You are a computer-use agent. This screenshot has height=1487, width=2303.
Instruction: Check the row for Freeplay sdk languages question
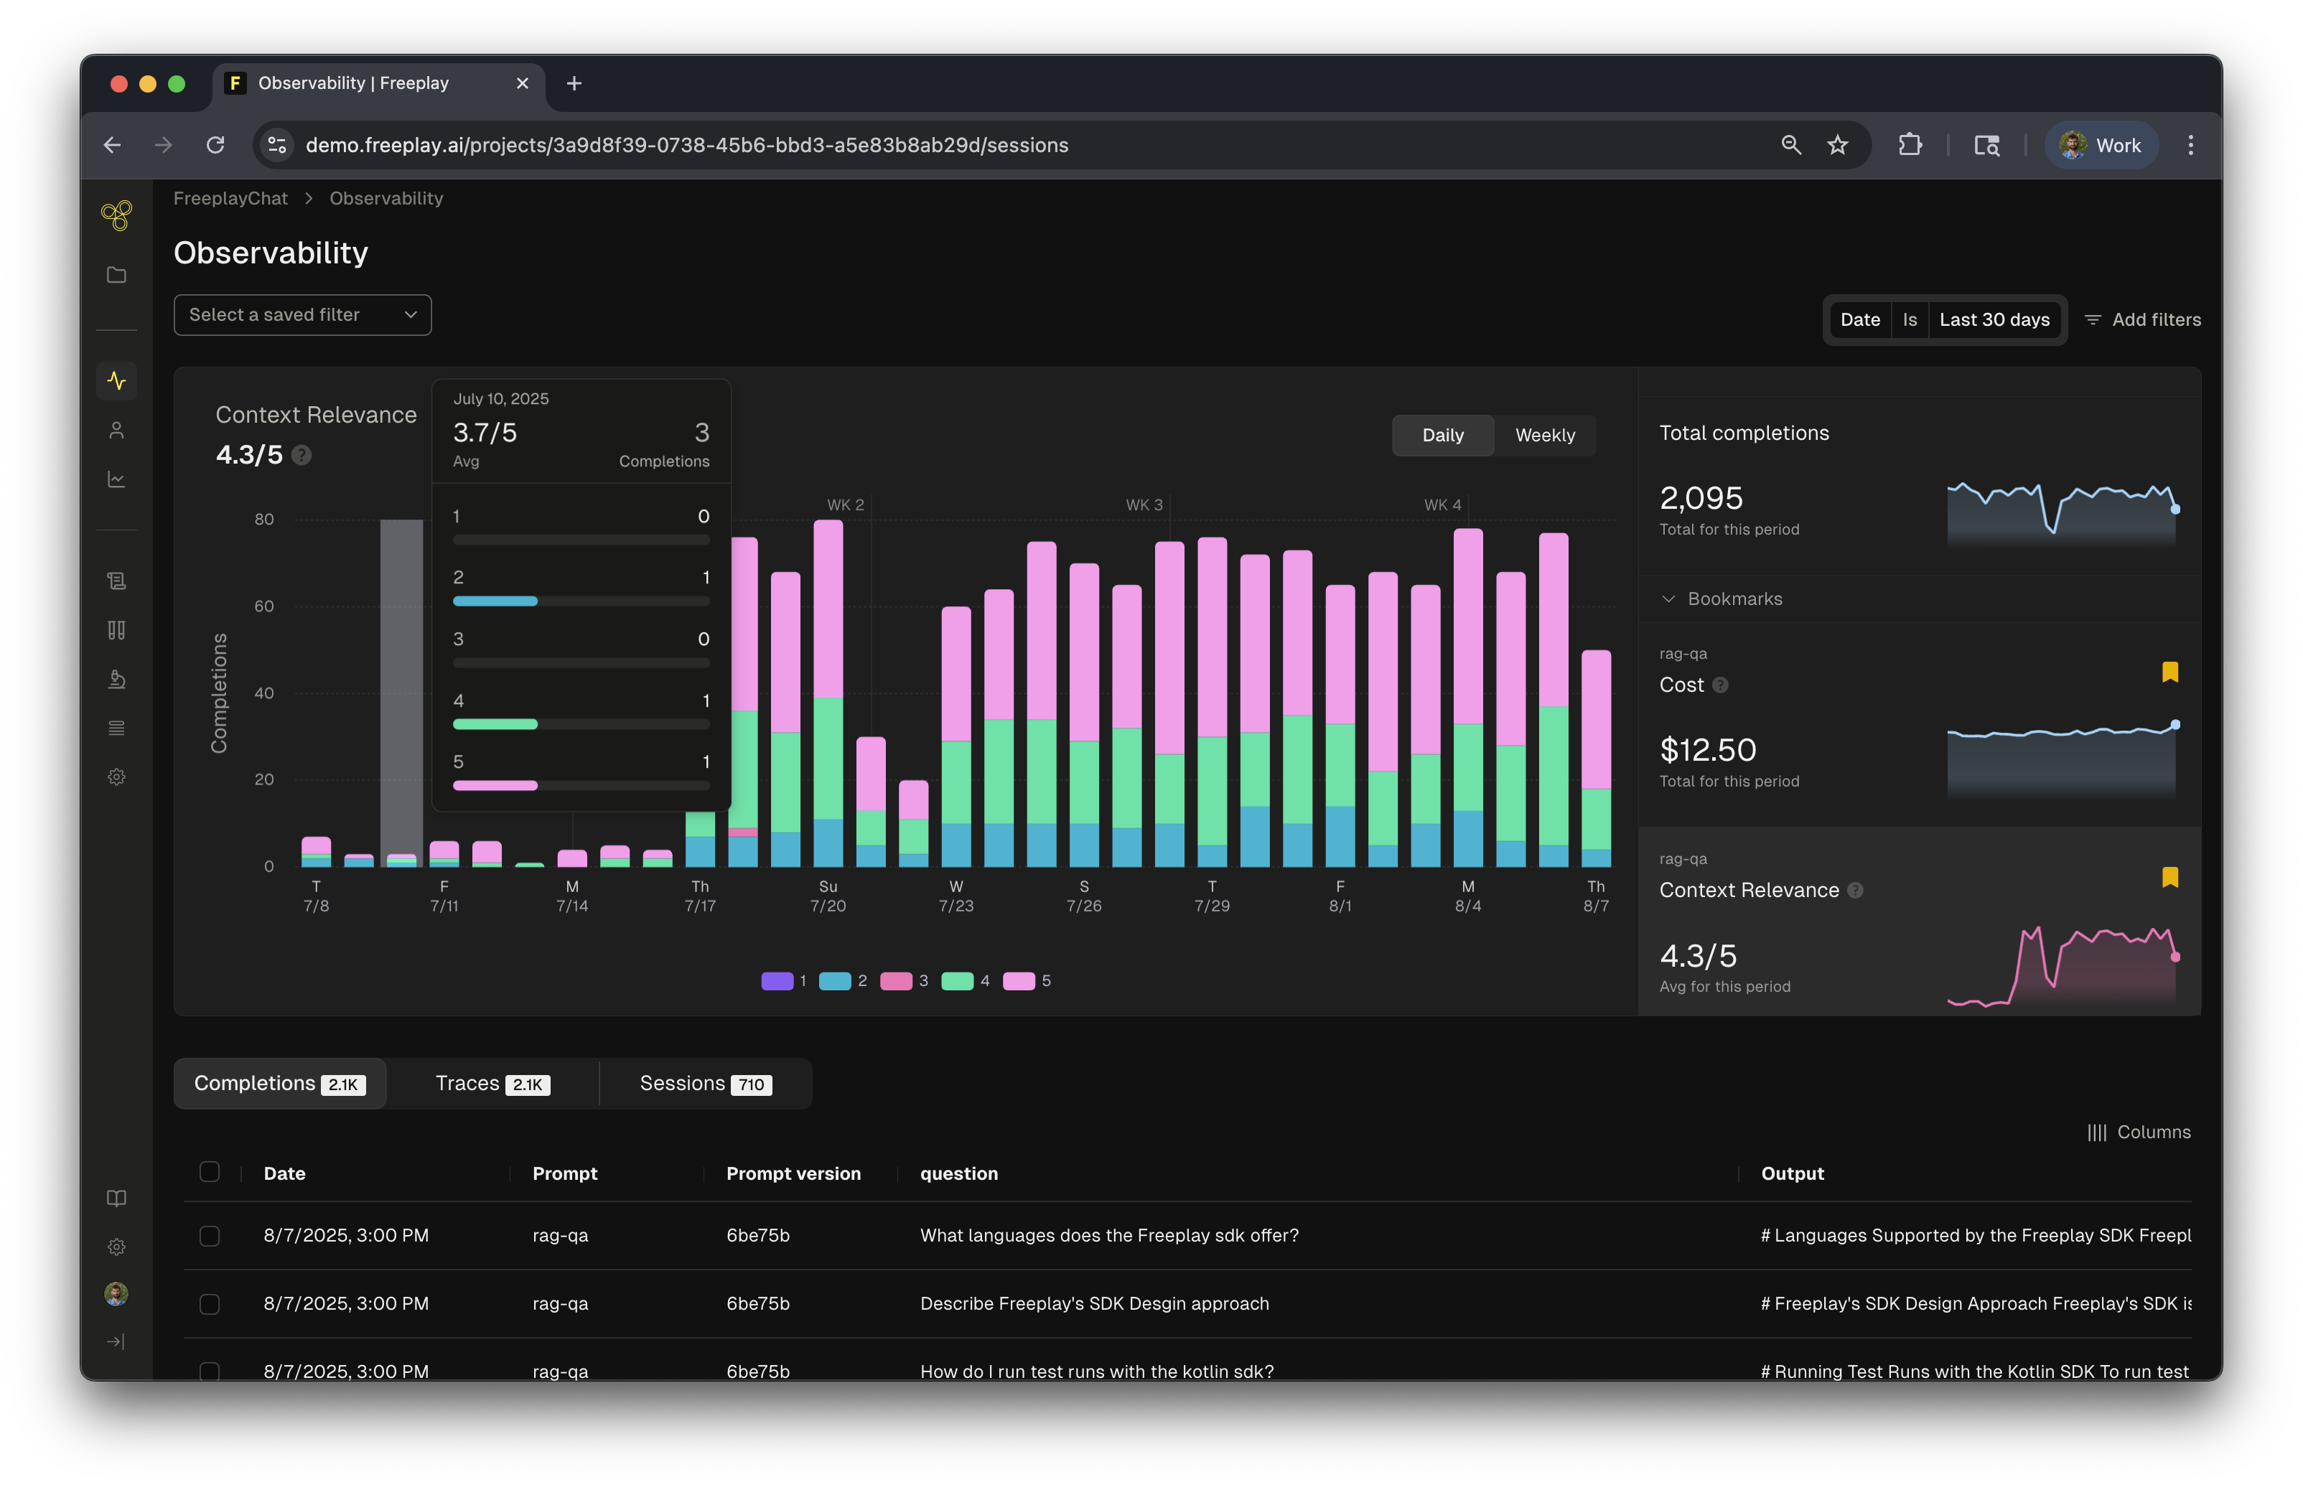click(x=210, y=1236)
